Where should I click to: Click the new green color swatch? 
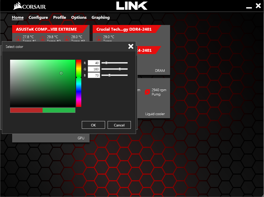click(59, 110)
